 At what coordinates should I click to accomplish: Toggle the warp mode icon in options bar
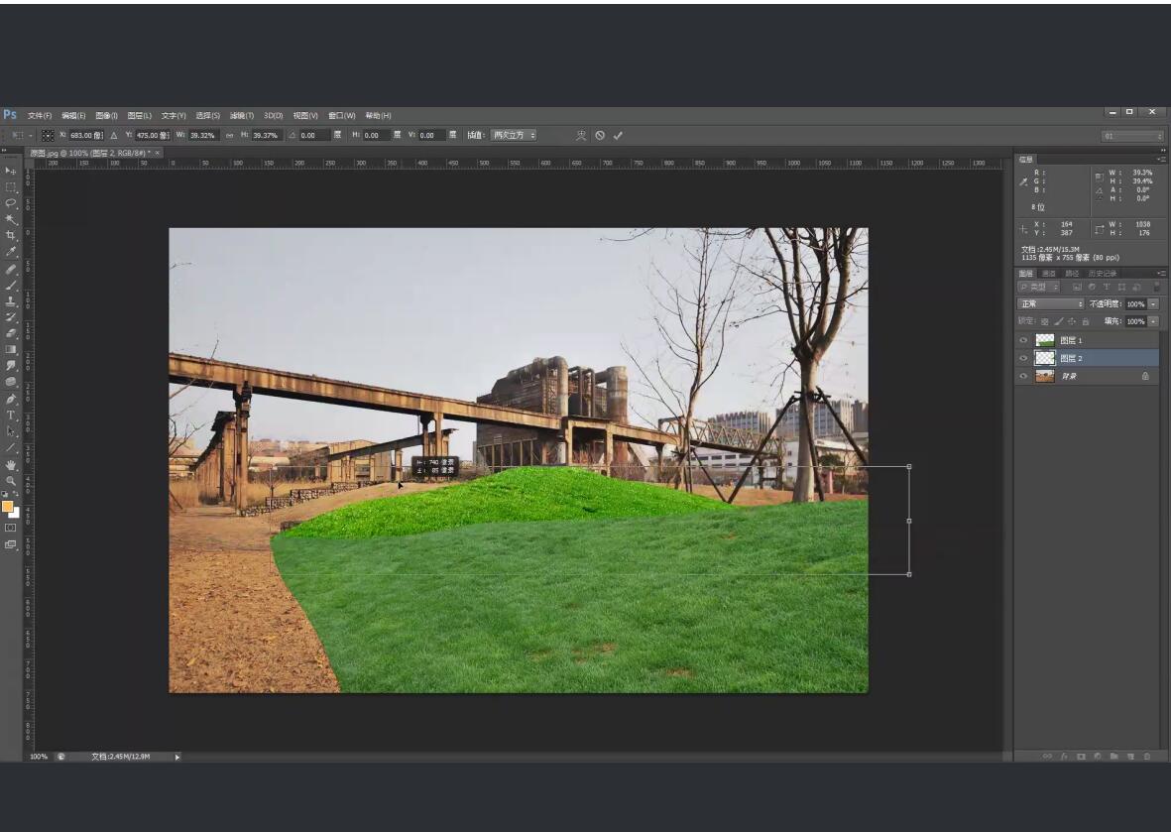point(582,135)
